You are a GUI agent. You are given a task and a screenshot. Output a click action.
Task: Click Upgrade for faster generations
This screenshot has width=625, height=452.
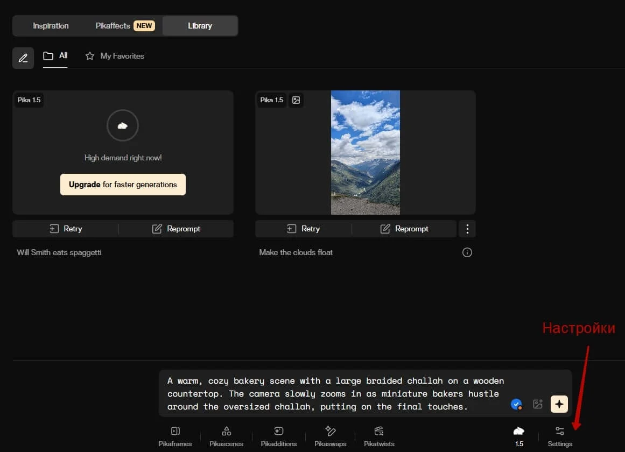pyautogui.click(x=123, y=185)
